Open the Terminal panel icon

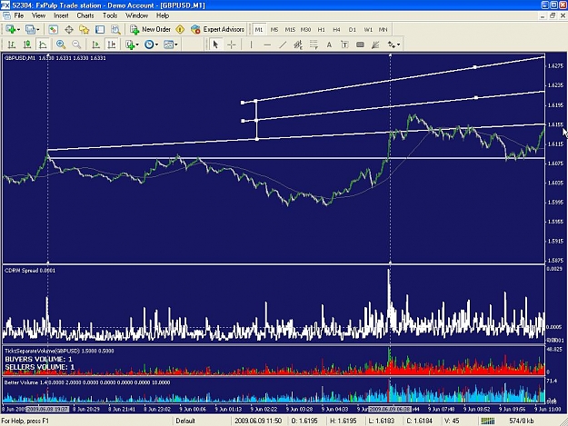click(x=100, y=30)
